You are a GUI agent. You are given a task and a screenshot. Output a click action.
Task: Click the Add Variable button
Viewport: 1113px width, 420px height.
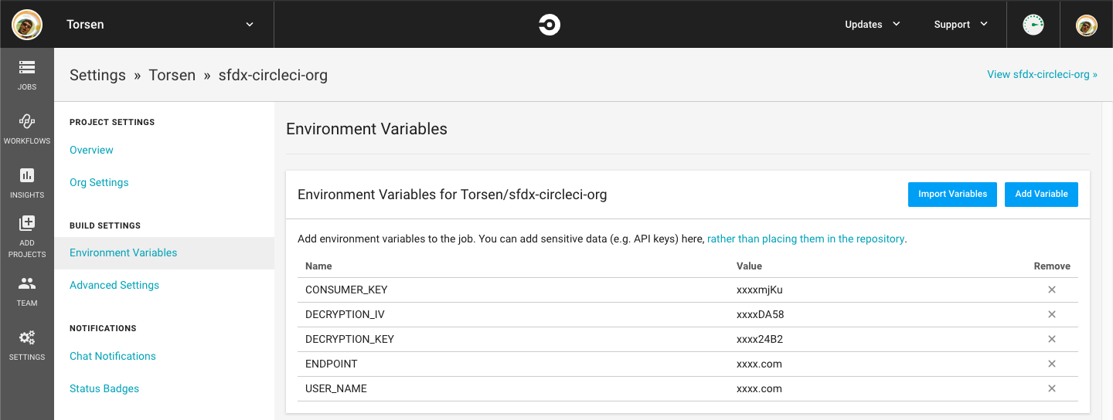(1041, 195)
